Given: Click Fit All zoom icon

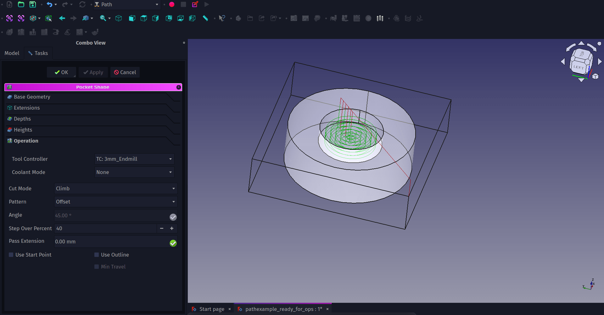Looking at the screenshot, I should pos(9,18).
